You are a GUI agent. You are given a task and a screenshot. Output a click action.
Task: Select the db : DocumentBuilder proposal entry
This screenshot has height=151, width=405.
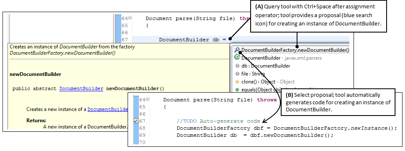point(266,66)
